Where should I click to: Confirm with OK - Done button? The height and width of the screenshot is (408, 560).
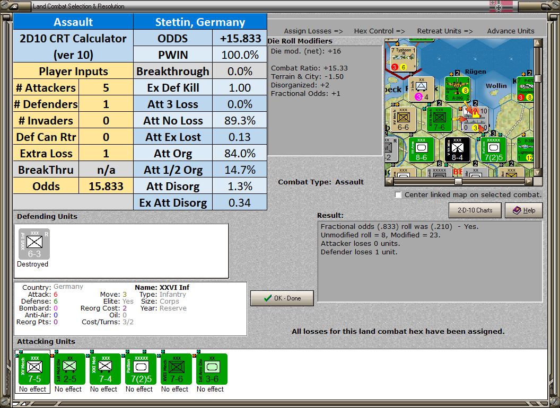click(x=282, y=298)
